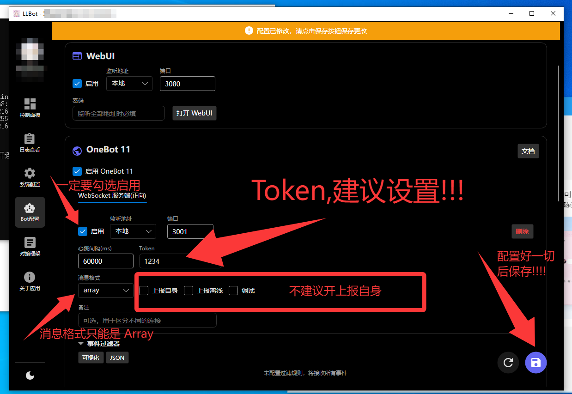Image resolution: width=572 pixels, height=394 pixels.
Task: Click the WebUI port field 3080
Action: (x=188, y=84)
